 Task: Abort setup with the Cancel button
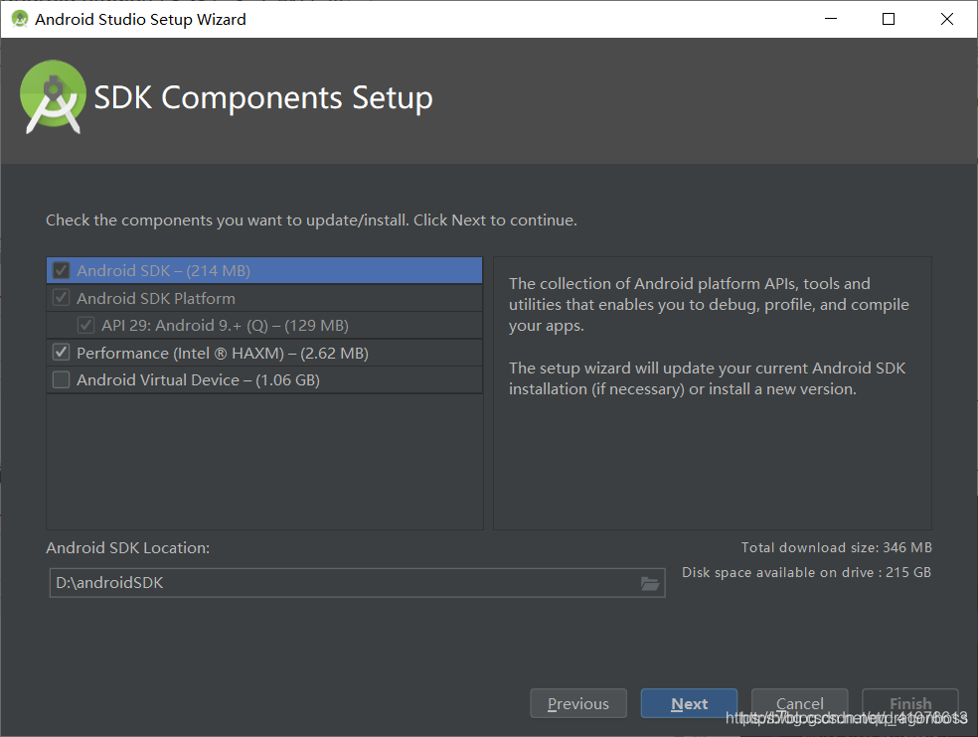click(x=800, y=703)
